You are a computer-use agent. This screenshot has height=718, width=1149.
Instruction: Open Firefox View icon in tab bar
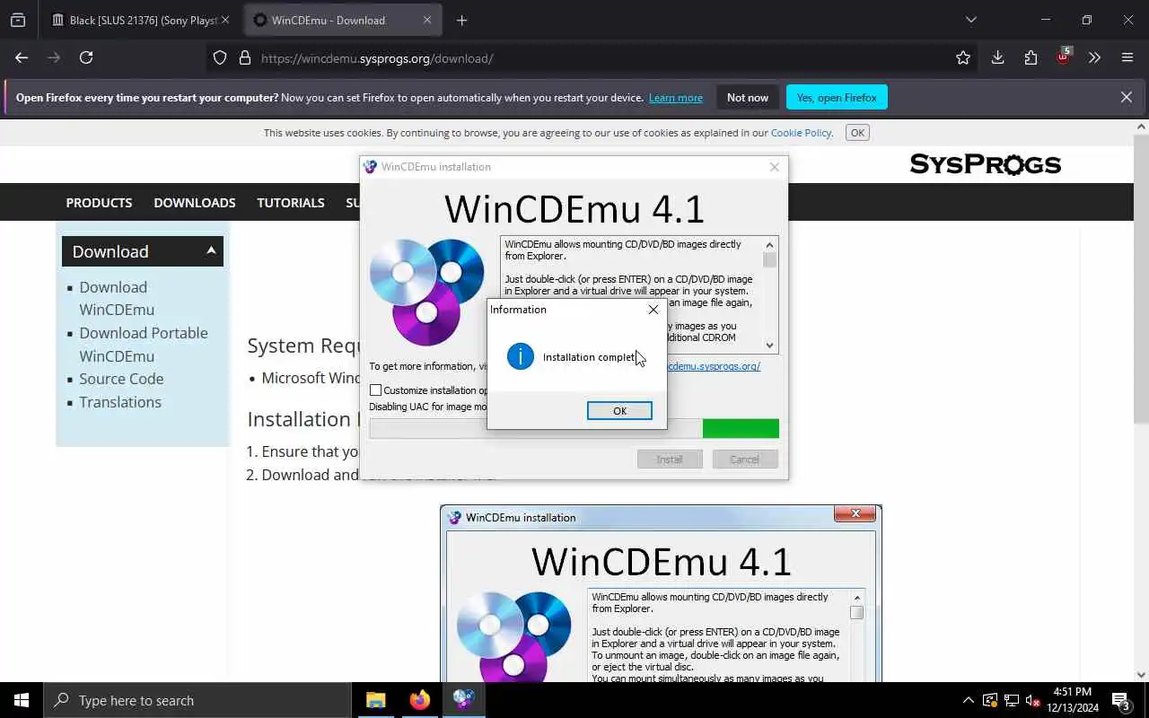point(18,20)
